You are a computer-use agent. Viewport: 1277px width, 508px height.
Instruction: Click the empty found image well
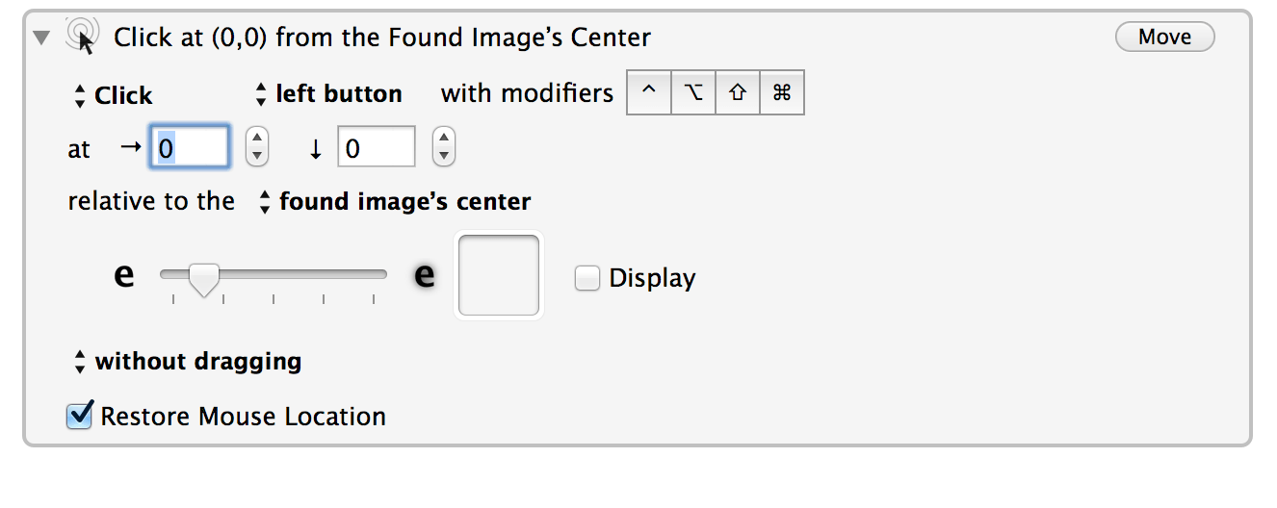tap(499, 275)
